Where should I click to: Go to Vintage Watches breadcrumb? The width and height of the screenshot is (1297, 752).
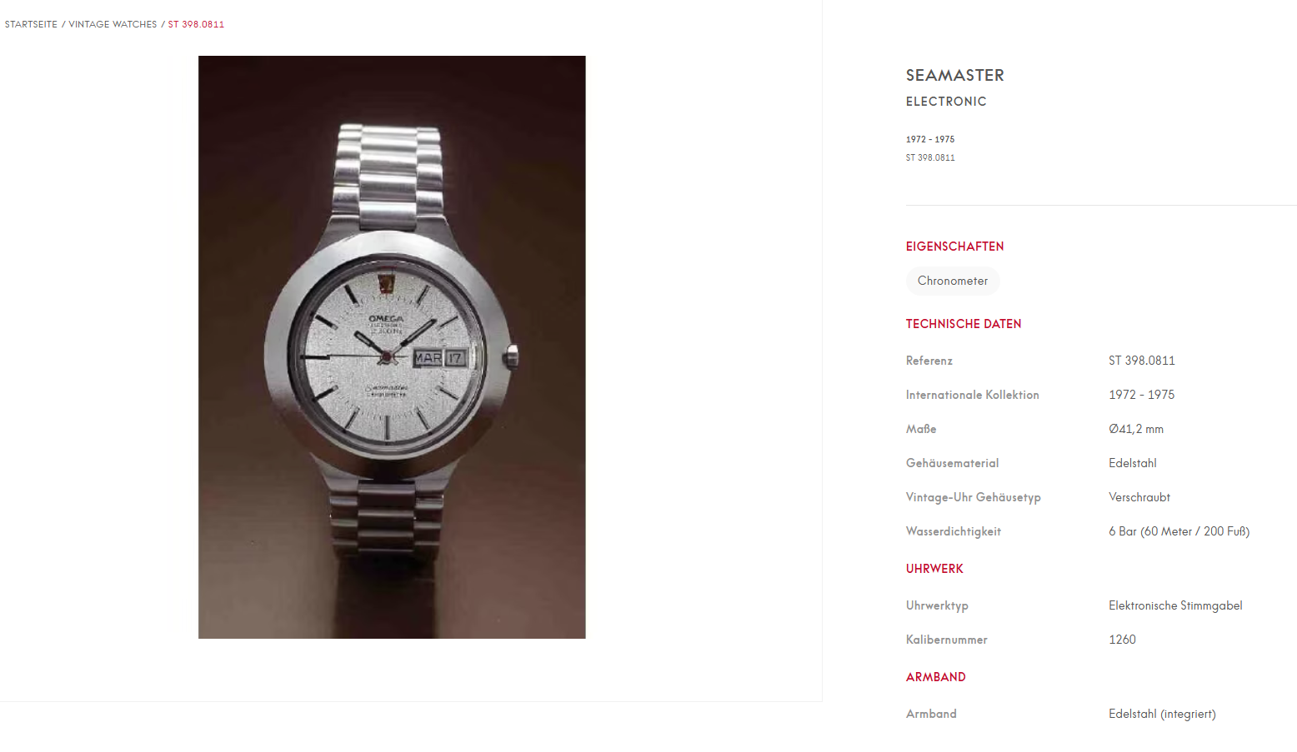pyautogui.click(x=113, y=24)
